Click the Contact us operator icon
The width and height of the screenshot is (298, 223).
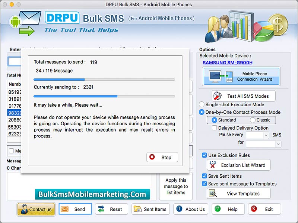coord(24,209)
